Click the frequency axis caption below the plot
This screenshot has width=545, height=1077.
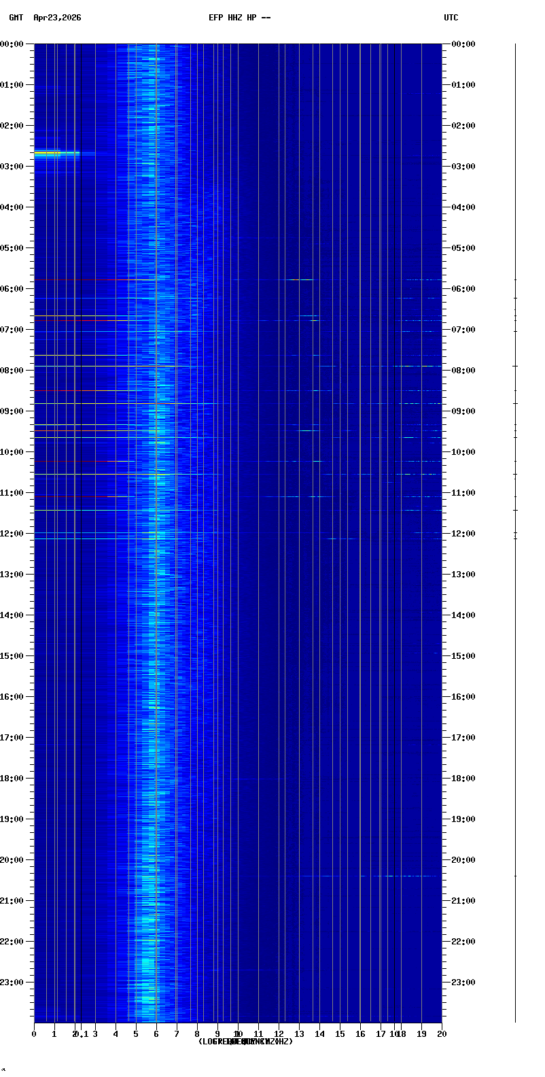(x=245, y=1042)
